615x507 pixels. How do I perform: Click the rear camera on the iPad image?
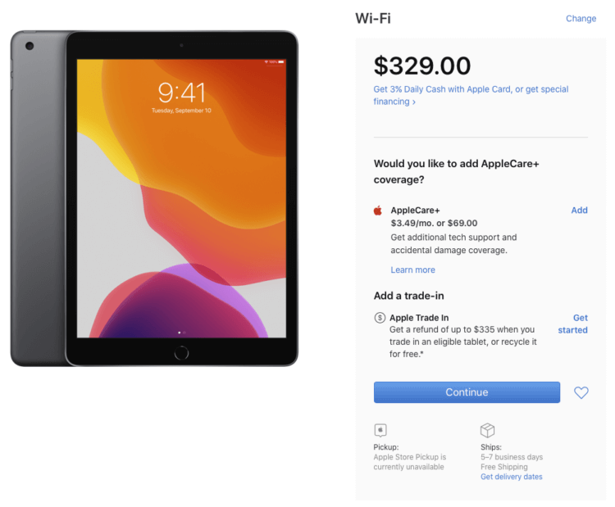point(30,46)
